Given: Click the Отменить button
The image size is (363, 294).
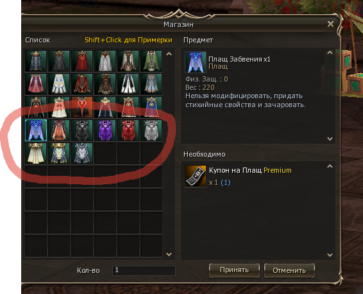Looking at the screenshot, I should click(289, 270).
